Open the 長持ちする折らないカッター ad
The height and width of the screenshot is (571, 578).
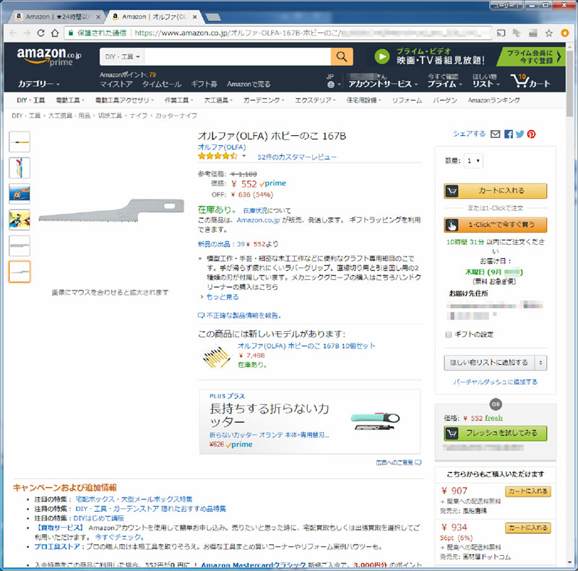(310, 421)
